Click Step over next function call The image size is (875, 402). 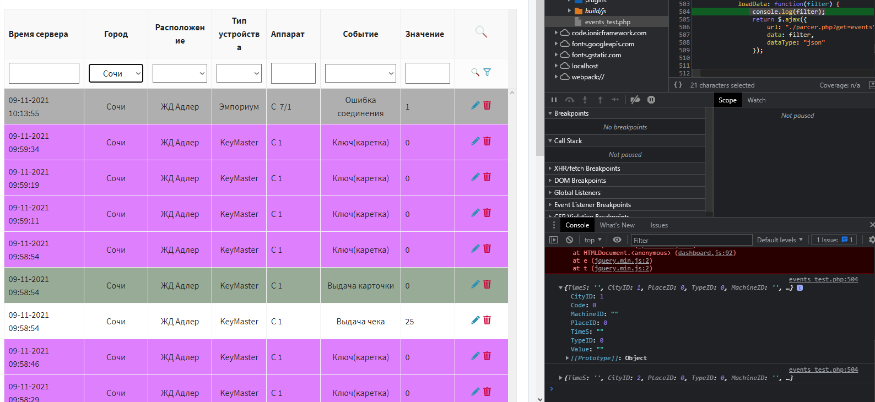[570, 100]
